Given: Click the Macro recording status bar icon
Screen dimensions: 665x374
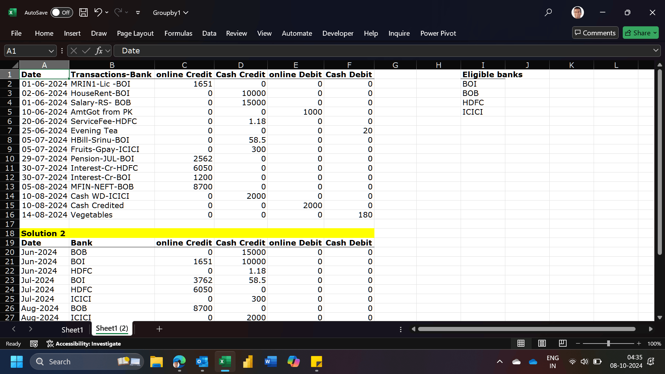Looking at the screenshot, I should (34, 344).
